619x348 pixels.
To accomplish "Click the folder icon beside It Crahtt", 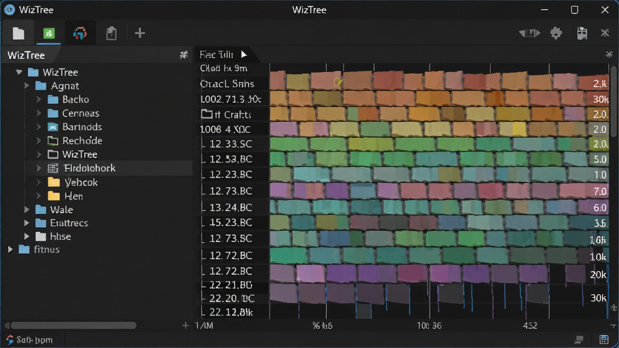I will (x=207, y=114).
